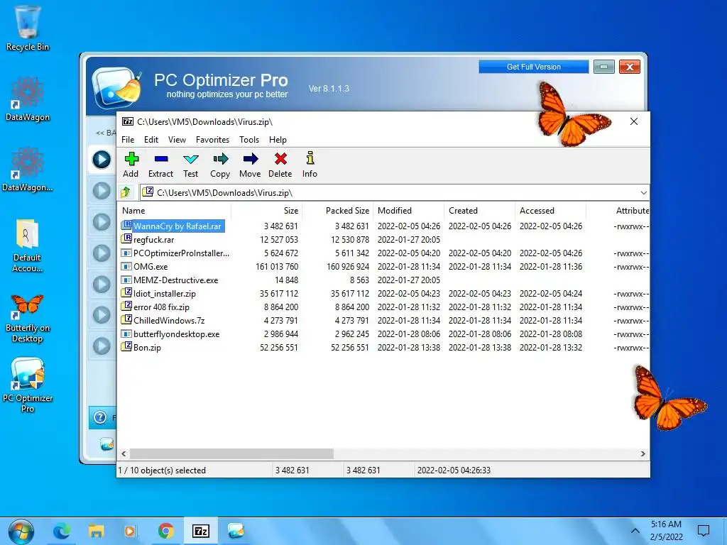Open the Edit menu
The image size is (727, 545).
pos(151,140)
